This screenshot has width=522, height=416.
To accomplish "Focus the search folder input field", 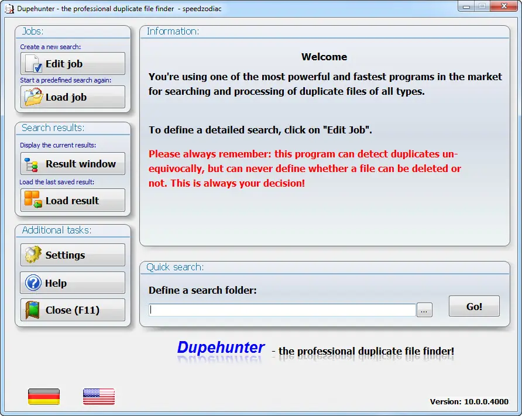I will 282,310.
